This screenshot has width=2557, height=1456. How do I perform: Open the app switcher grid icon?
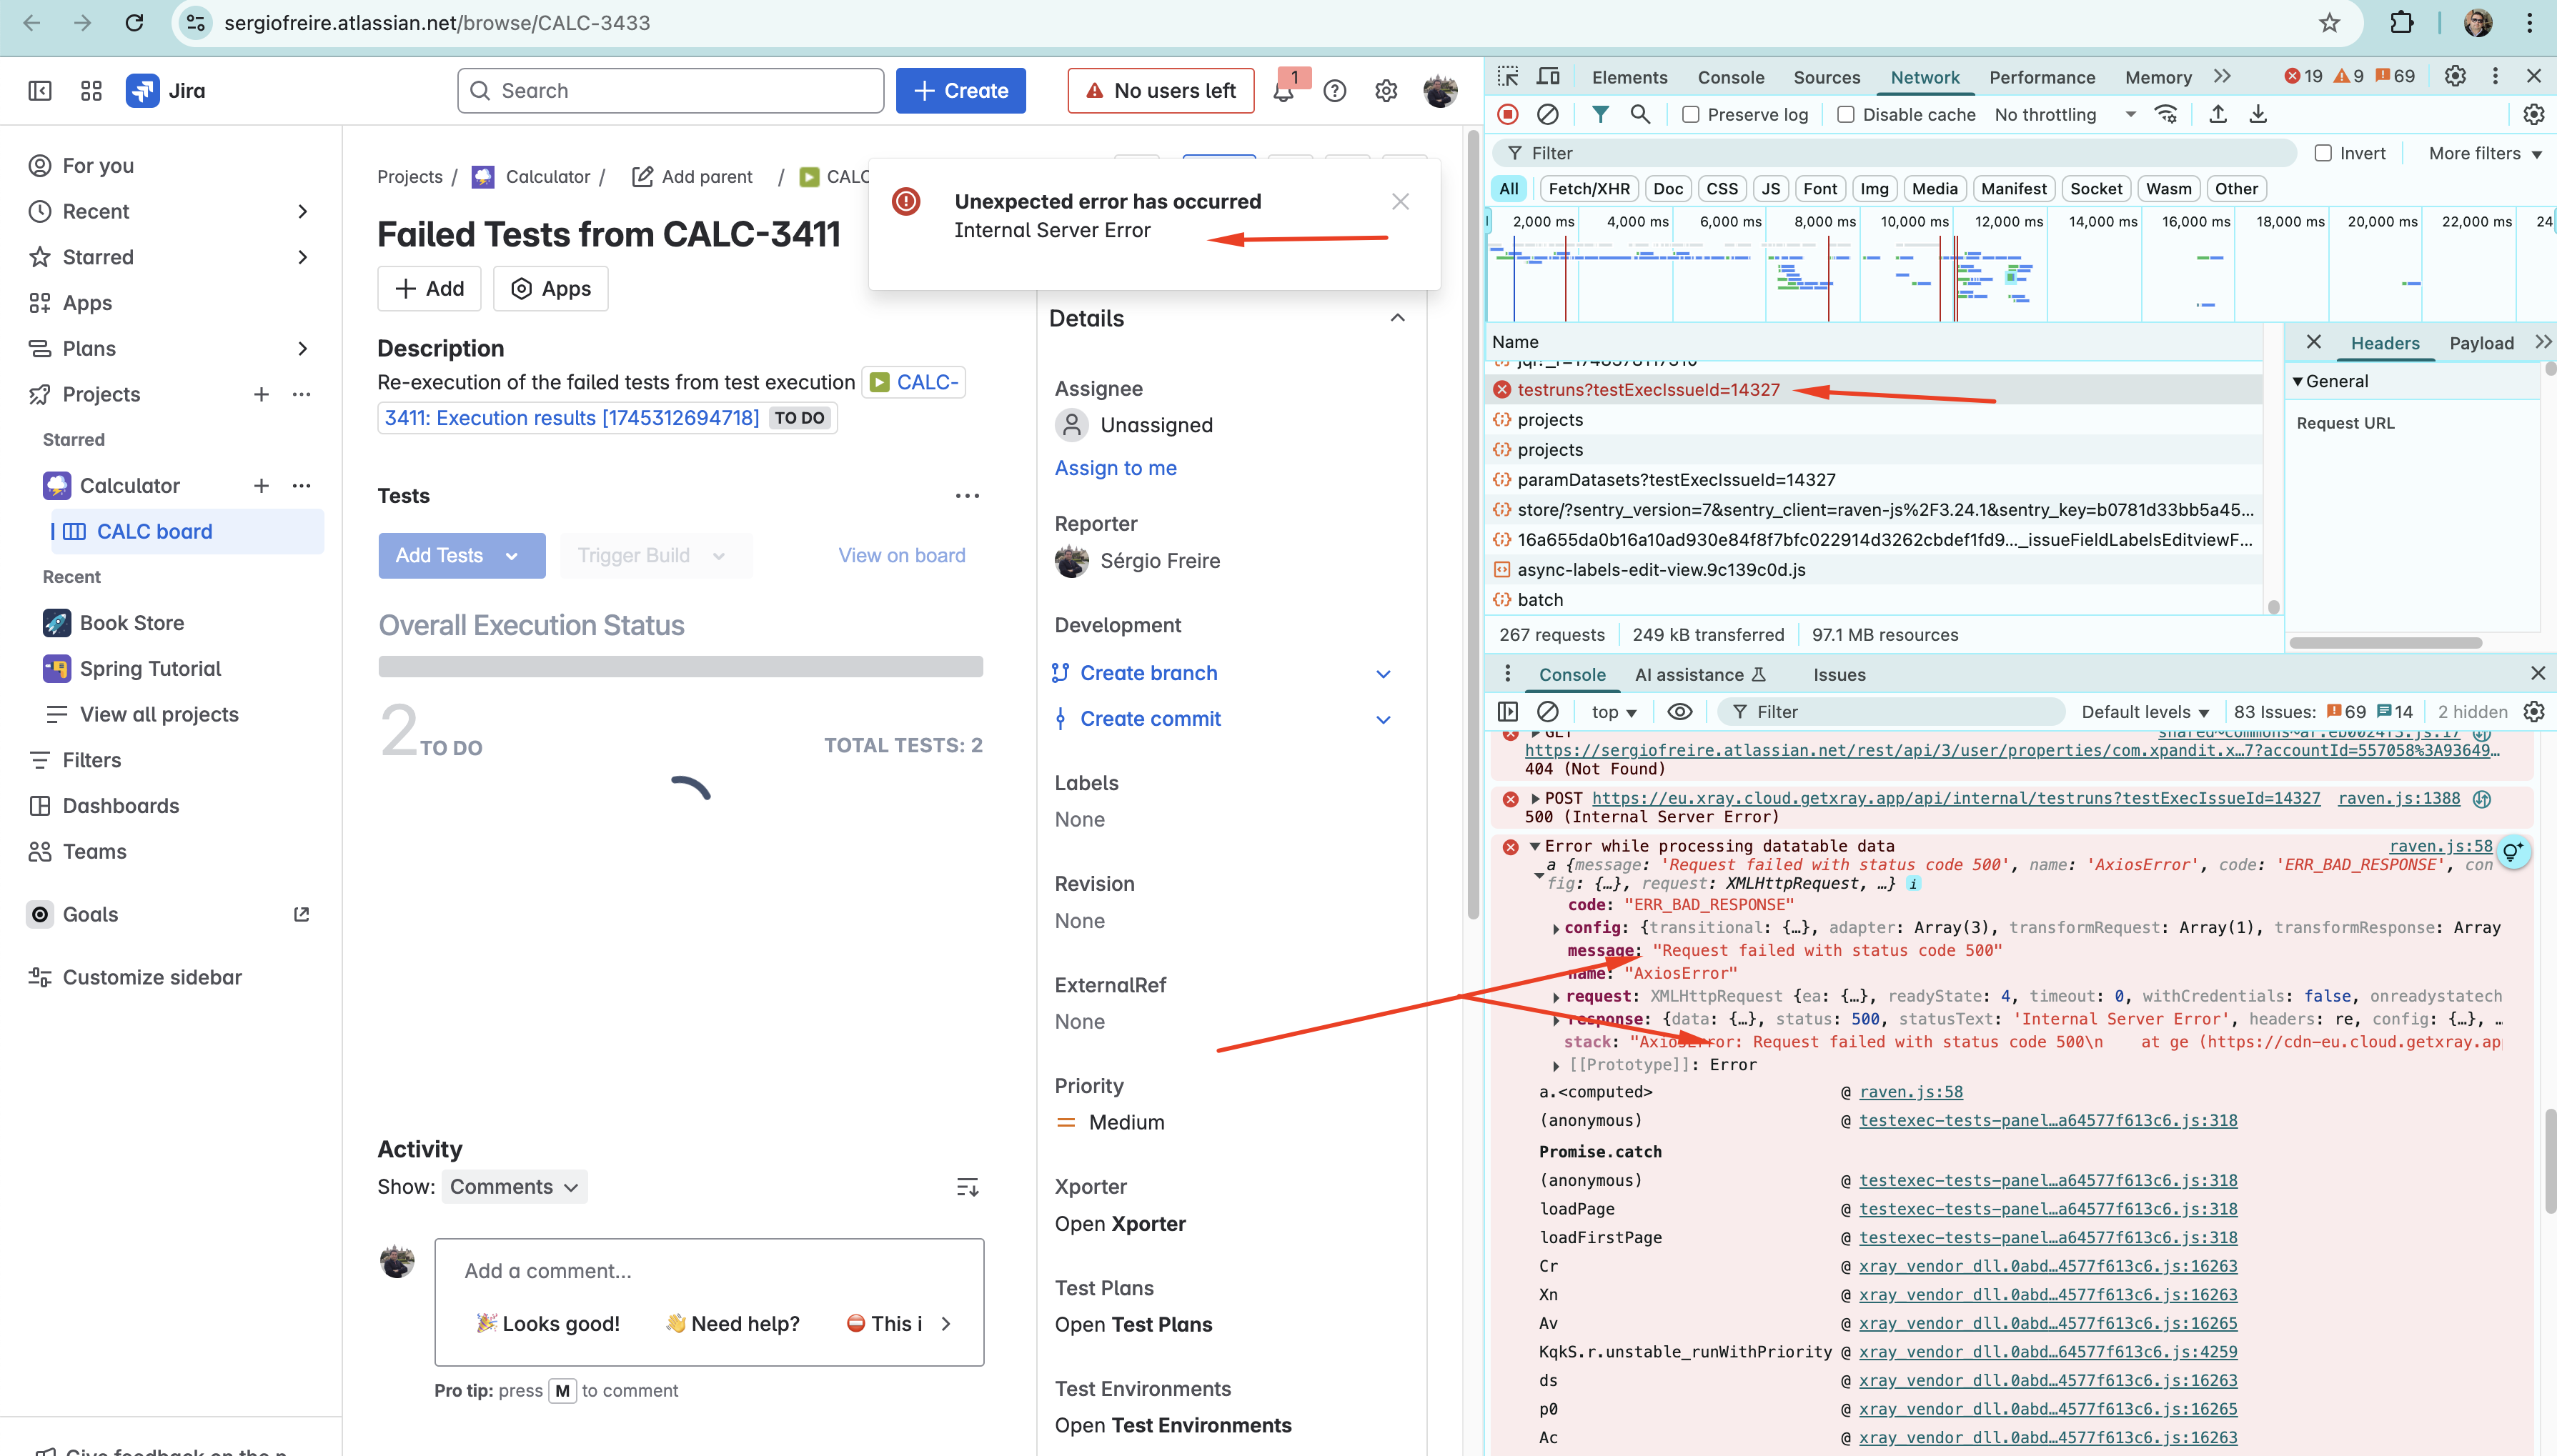coord(91,91)
